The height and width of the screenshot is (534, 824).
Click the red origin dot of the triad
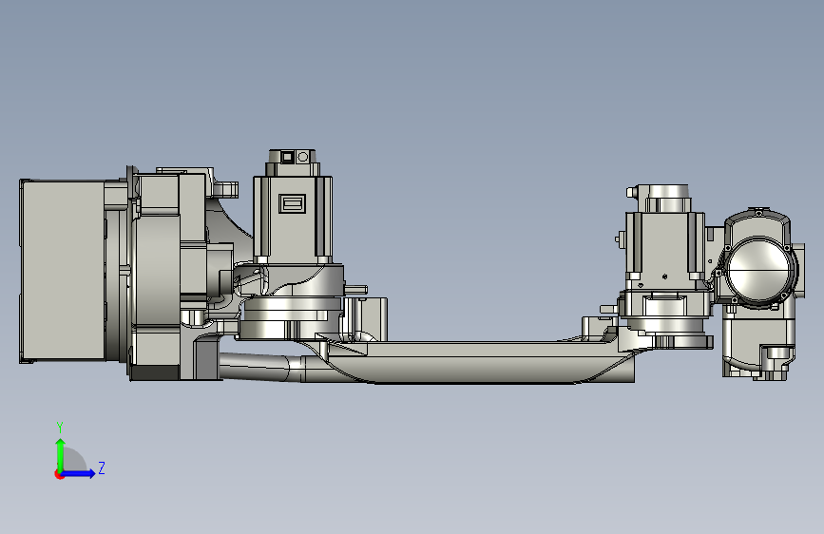coord(59,474)
